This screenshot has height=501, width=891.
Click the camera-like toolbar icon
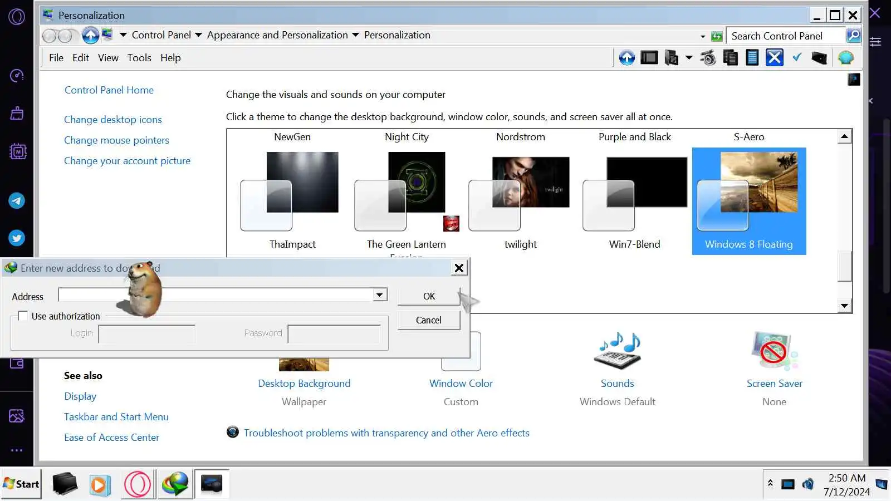coord(708,57)
